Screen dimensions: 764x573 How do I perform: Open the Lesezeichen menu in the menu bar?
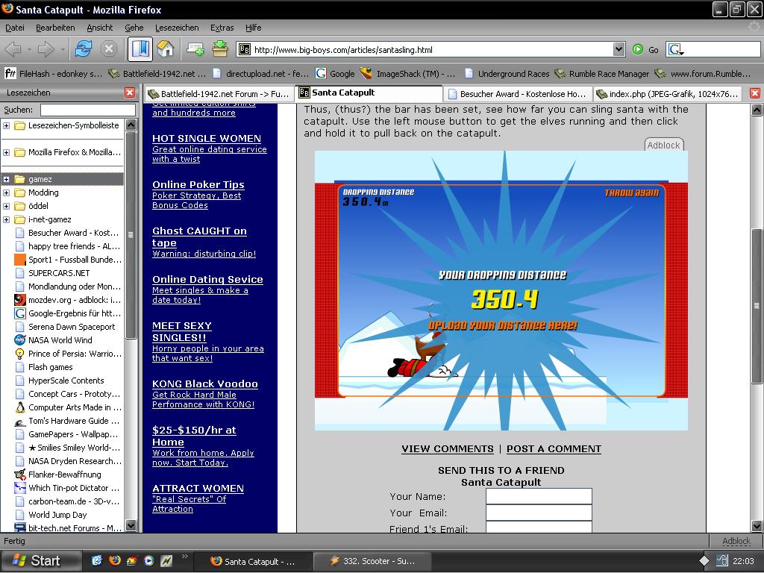click(x=177, y=28)
